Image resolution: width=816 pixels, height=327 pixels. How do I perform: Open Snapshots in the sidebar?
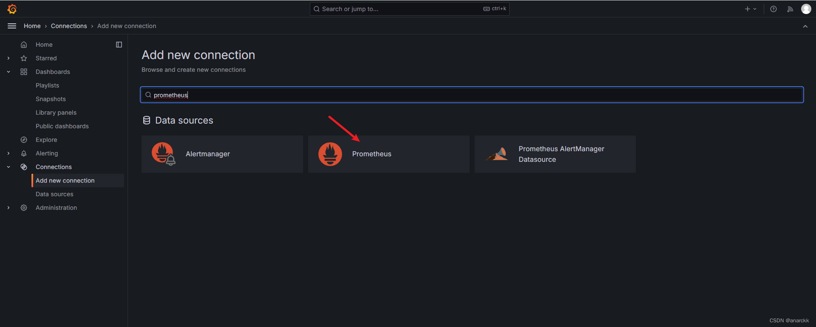coord(51,99)
